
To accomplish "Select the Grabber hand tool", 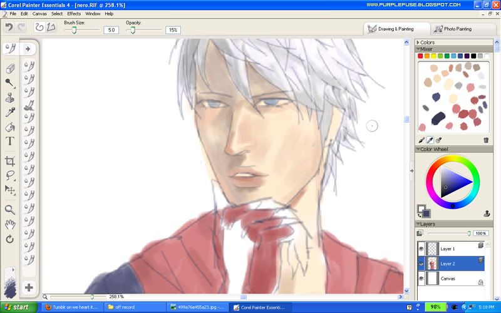I will (x=10, y=224).
